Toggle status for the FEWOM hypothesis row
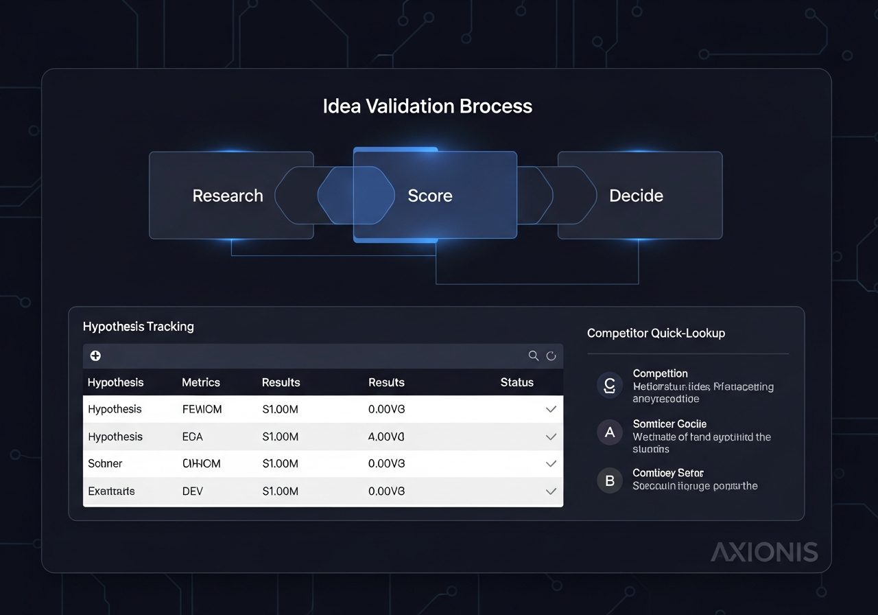 (551, 409)
